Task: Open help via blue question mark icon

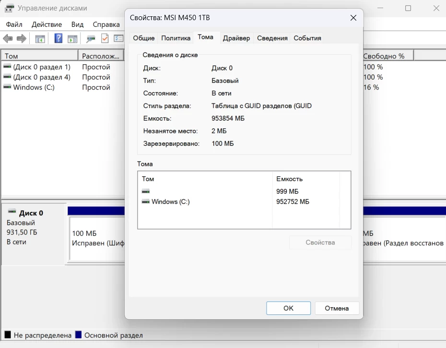Action: coord(59,39)
